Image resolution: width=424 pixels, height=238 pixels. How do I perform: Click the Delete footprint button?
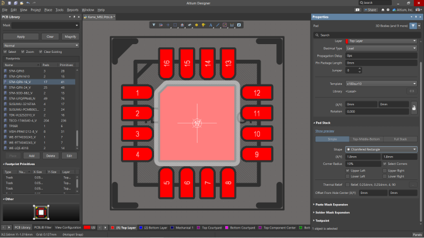tap(50, 156)
